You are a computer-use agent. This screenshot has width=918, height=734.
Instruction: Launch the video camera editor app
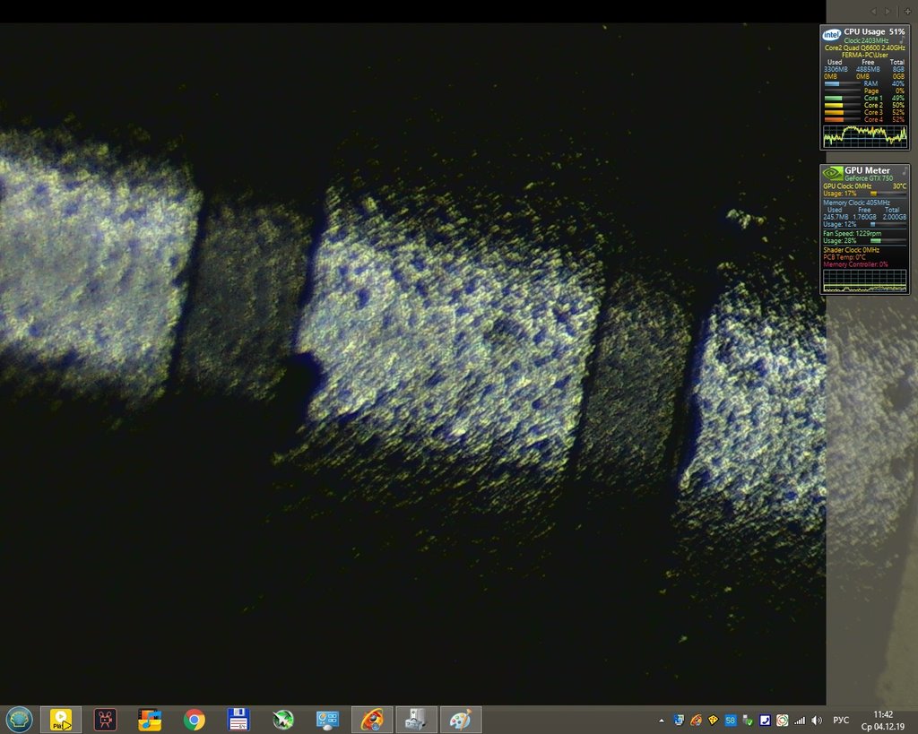point(106,719)
